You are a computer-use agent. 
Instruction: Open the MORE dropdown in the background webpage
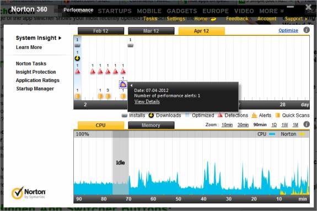pos(271,11)
